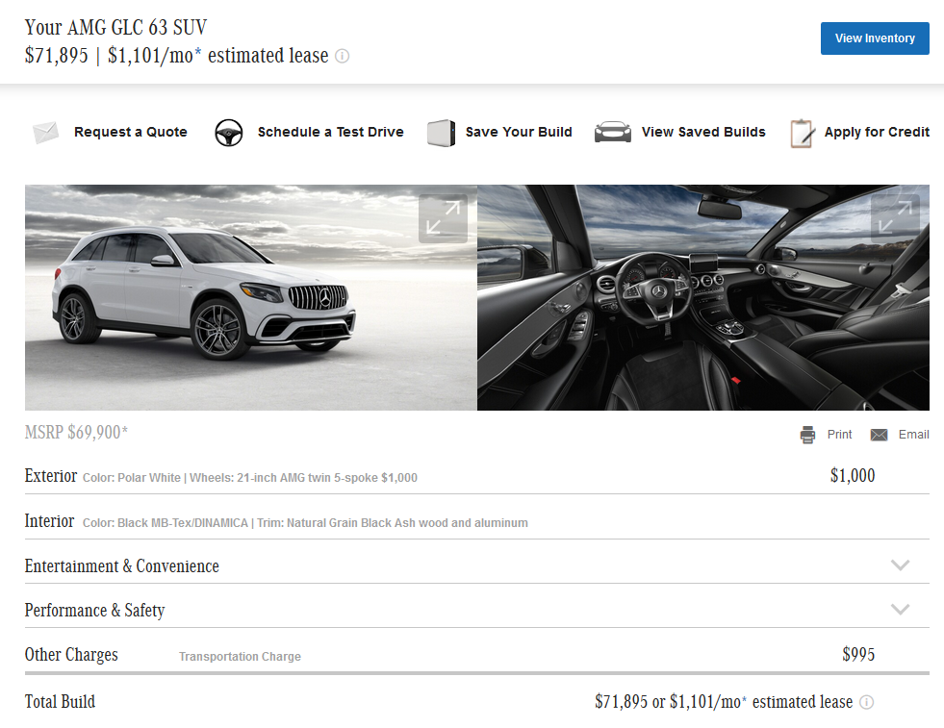Expand the exterior car image fullscreen
This screenshot has width=944, height=728.
pos(443,218)
